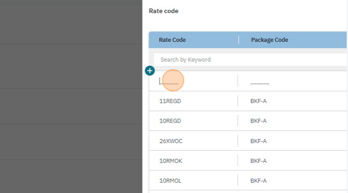
Task: Select the 11REGD rate code row
Action: (x=170, y=101)
